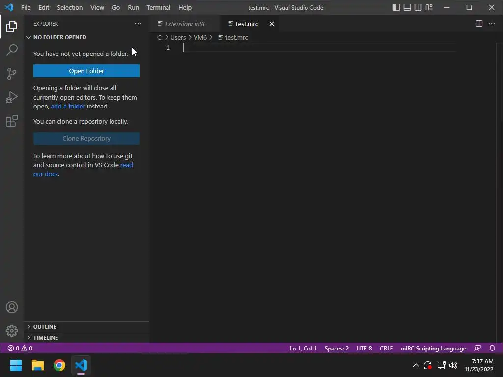Open File Explorer from taskbar
The height and width of the screenshot is (377, 503).
(x=37, y=365)
